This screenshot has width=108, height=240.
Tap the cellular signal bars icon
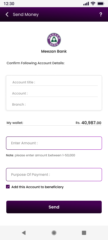click(86, 4)
